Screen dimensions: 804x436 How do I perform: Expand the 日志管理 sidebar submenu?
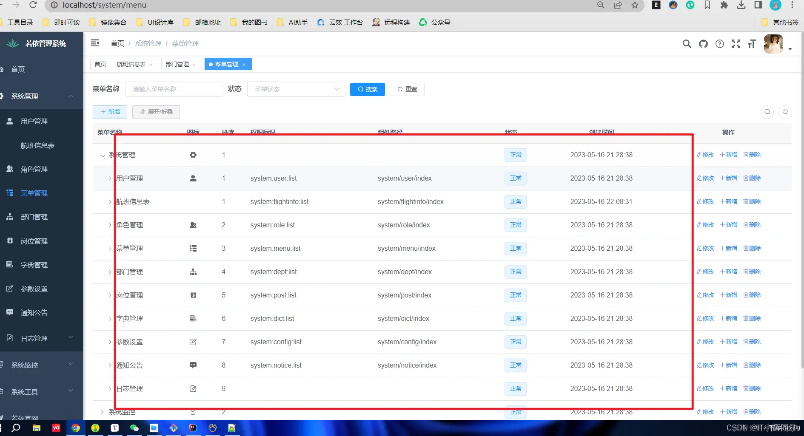point(41,338)
